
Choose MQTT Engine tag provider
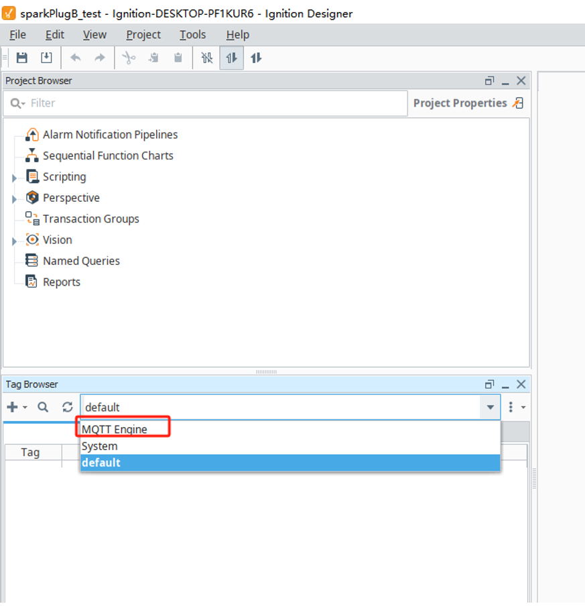click(290, 430)
